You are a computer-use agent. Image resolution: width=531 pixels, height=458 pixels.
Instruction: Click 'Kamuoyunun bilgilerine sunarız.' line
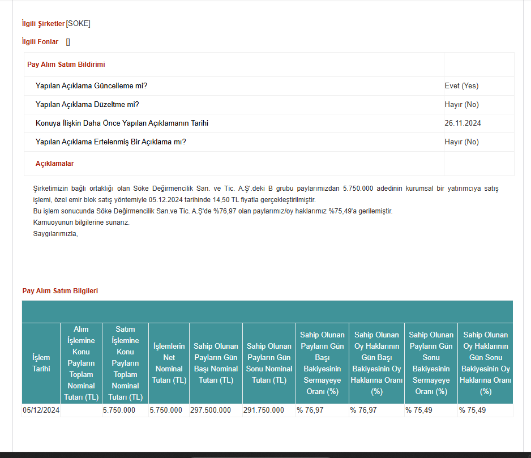(x=82, y=222)
